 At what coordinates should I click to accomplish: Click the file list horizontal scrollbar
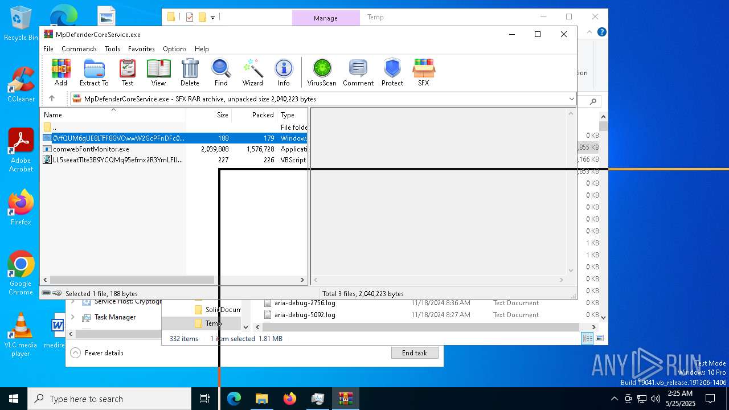[x=132, y=280]
